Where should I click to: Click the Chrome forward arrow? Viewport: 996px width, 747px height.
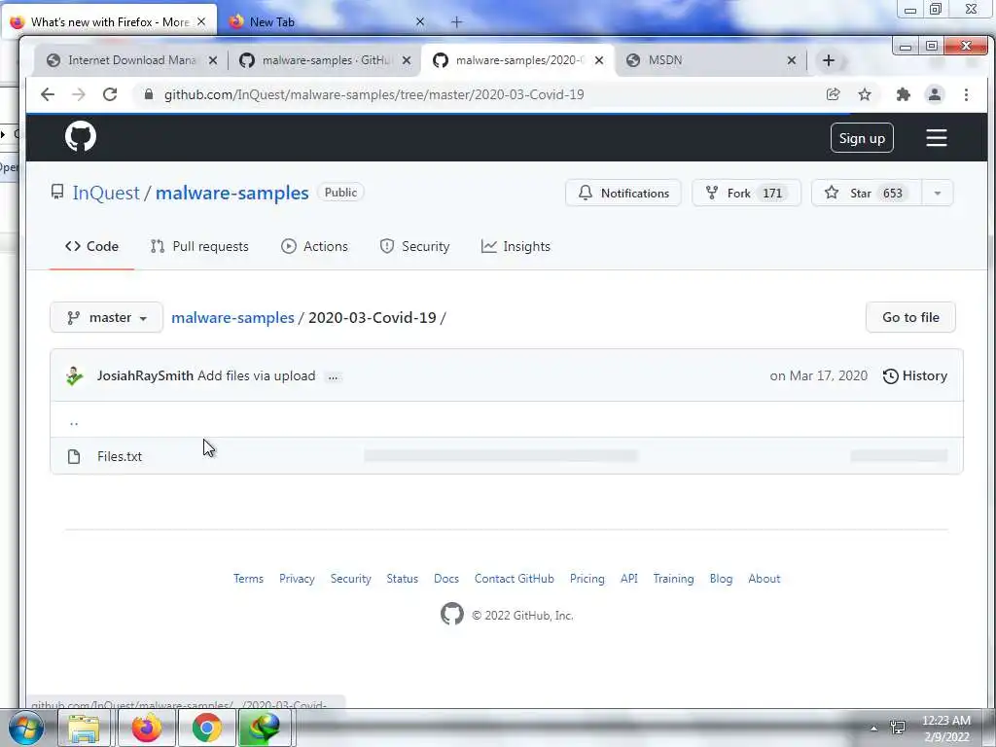79,94
